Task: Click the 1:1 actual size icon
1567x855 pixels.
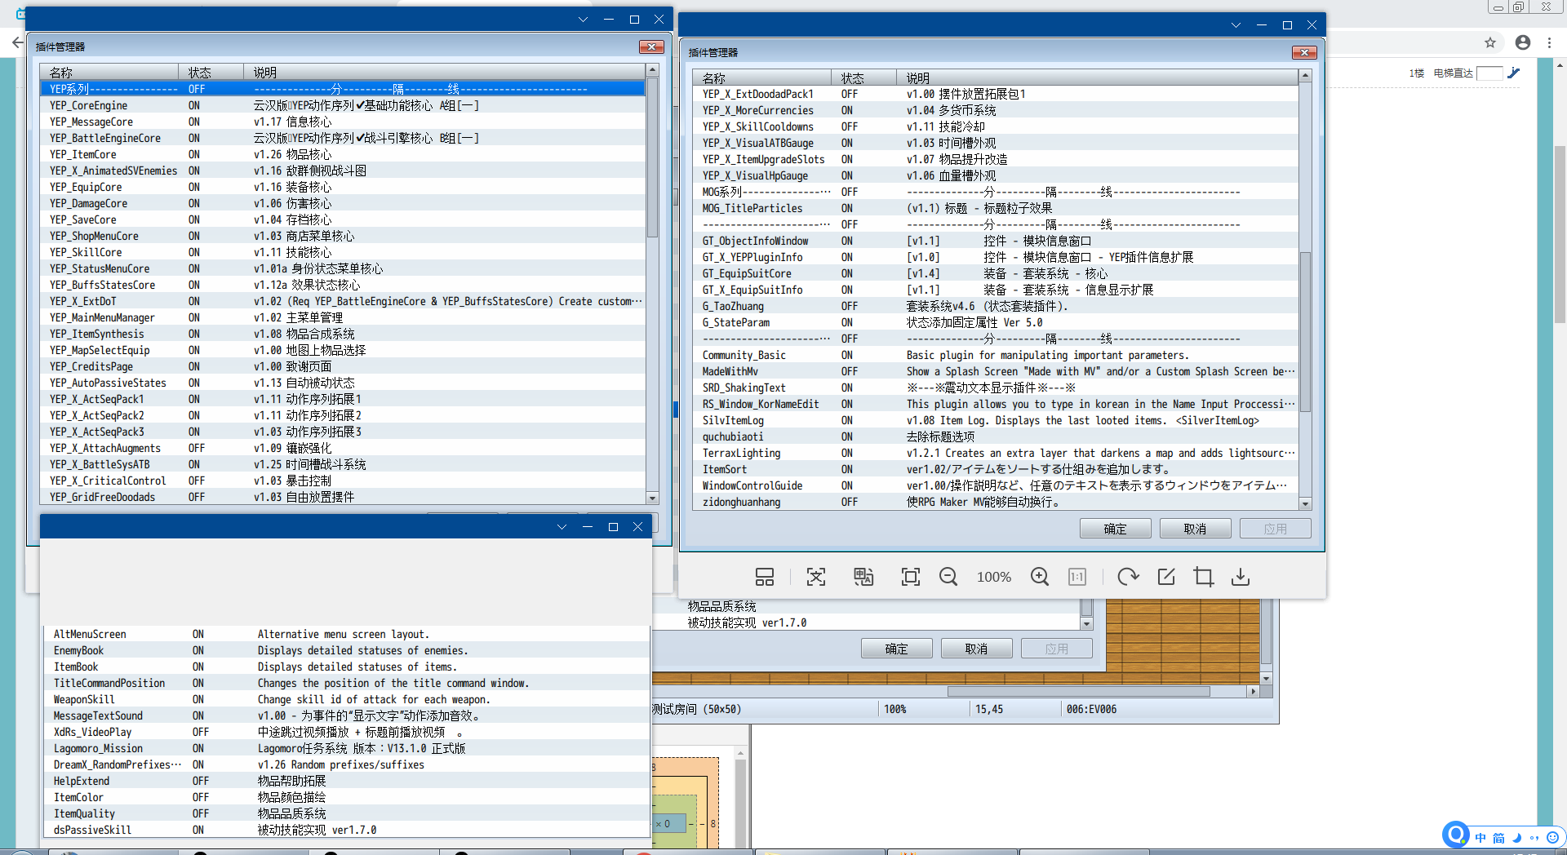Action: click(1077, 577)
